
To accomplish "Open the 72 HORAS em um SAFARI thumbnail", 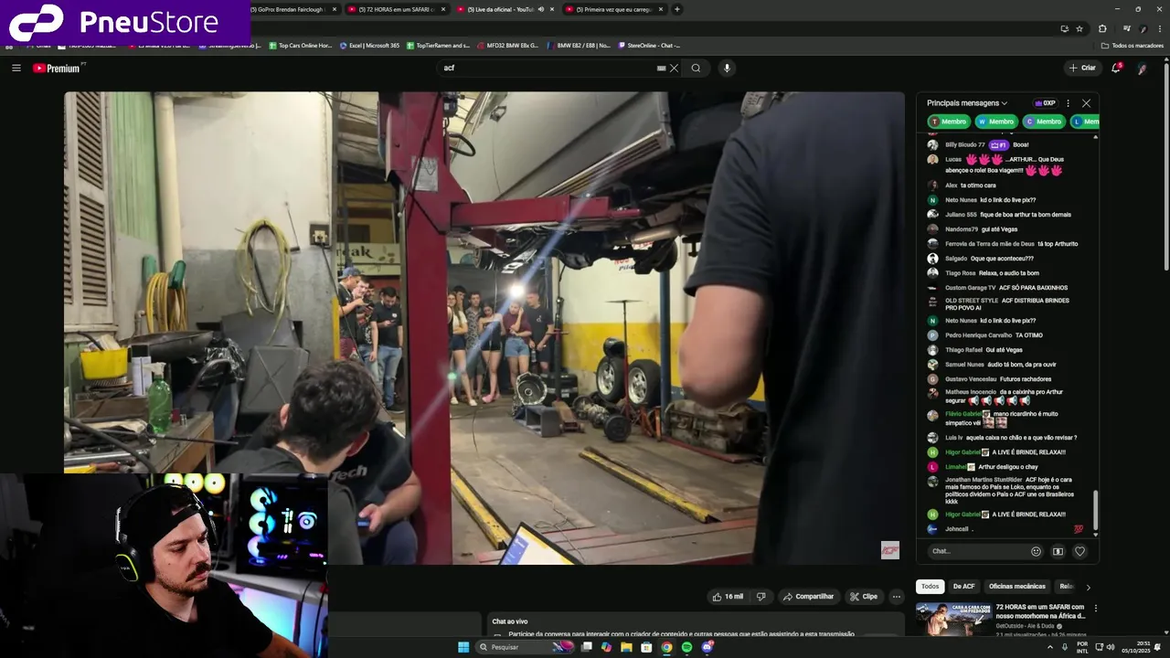I will click(x=953, y=620).
